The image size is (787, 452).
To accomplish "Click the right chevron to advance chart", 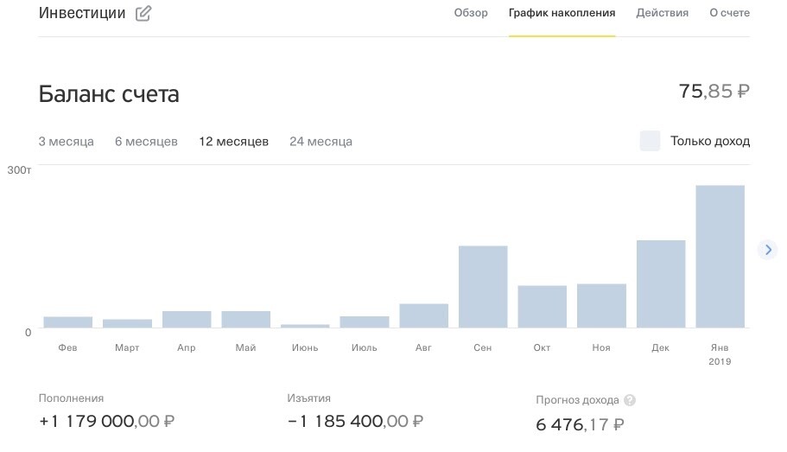I will (768, 250).
